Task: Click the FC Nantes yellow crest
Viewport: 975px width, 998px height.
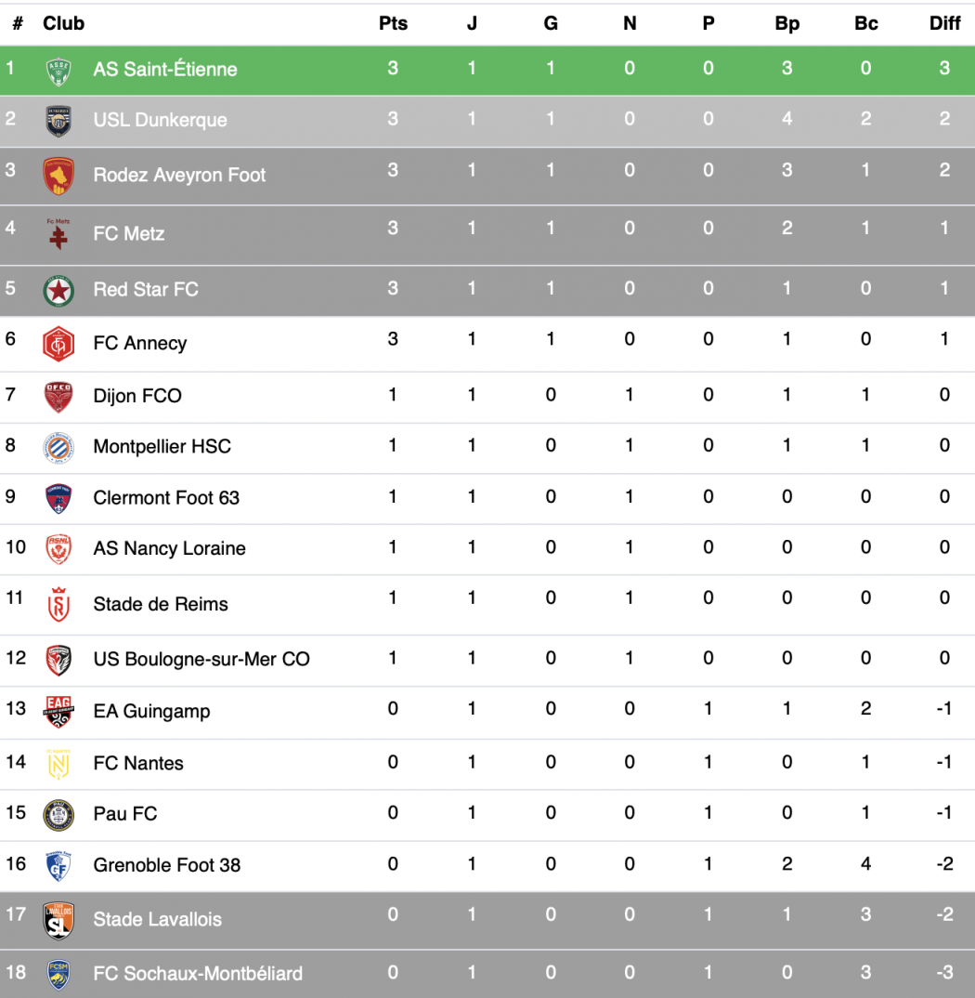Action: pos(58,764)
